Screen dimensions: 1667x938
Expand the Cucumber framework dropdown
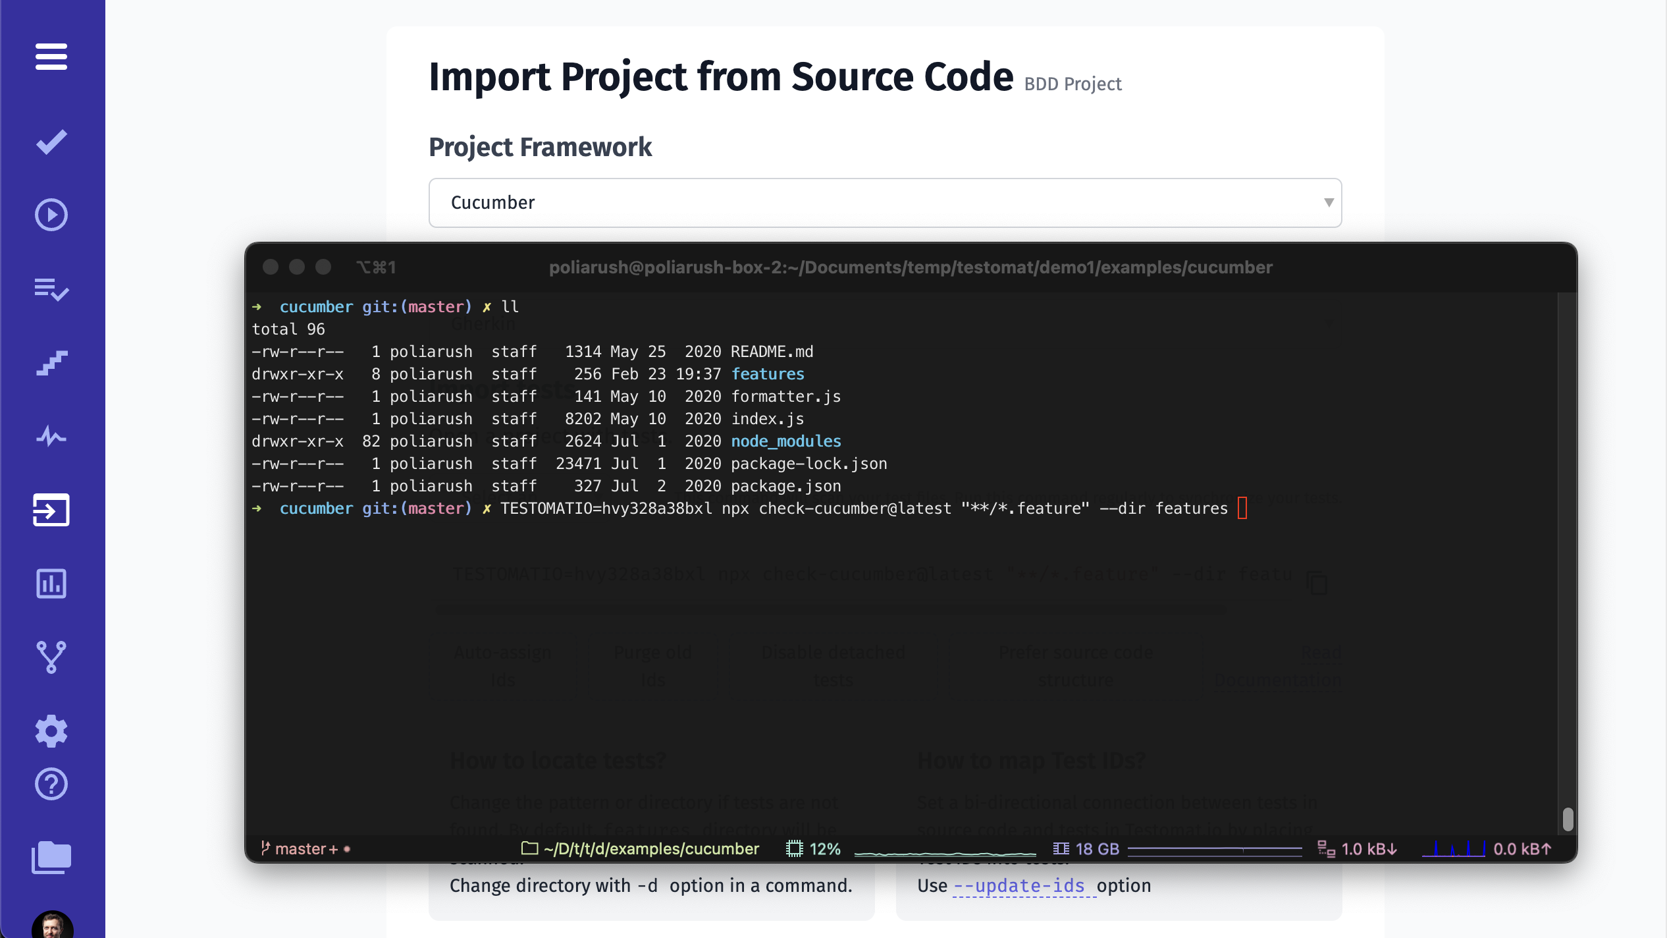(x=885, y=203)
